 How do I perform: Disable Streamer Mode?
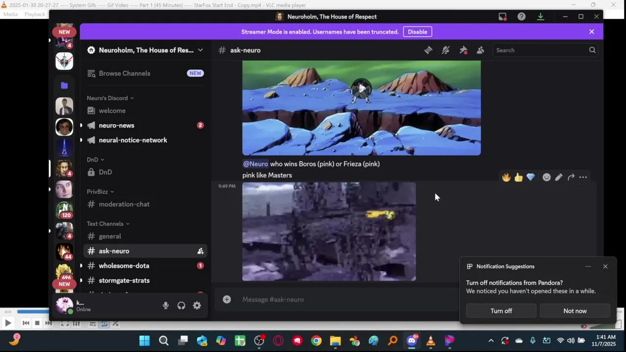[417, 32]
